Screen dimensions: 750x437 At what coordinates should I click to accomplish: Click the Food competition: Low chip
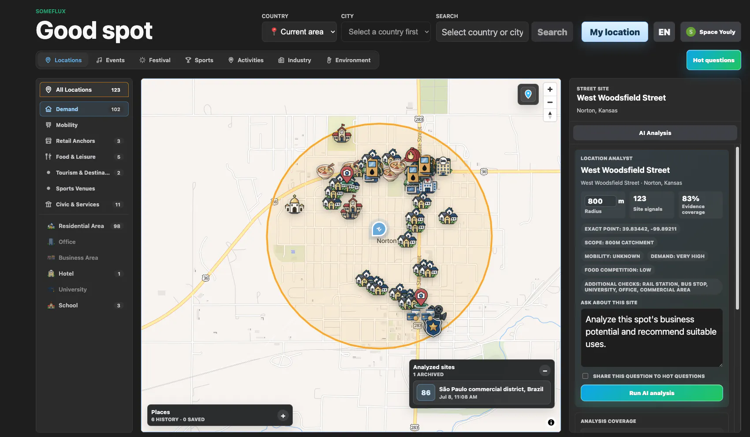[617, 270]
